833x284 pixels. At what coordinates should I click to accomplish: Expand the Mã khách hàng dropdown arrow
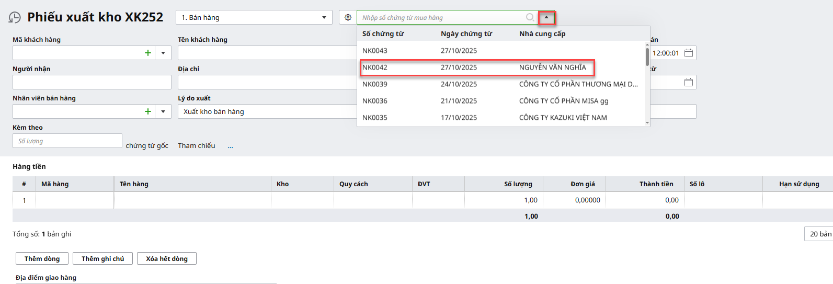point(163,53)
